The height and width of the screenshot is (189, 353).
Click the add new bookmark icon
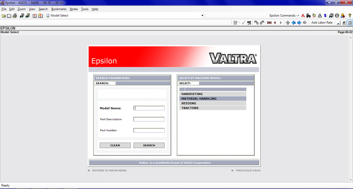[41, 15]
